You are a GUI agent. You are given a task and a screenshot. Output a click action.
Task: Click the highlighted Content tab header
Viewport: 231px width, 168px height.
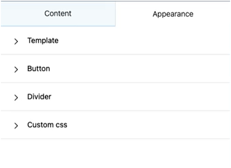[58, 14]
